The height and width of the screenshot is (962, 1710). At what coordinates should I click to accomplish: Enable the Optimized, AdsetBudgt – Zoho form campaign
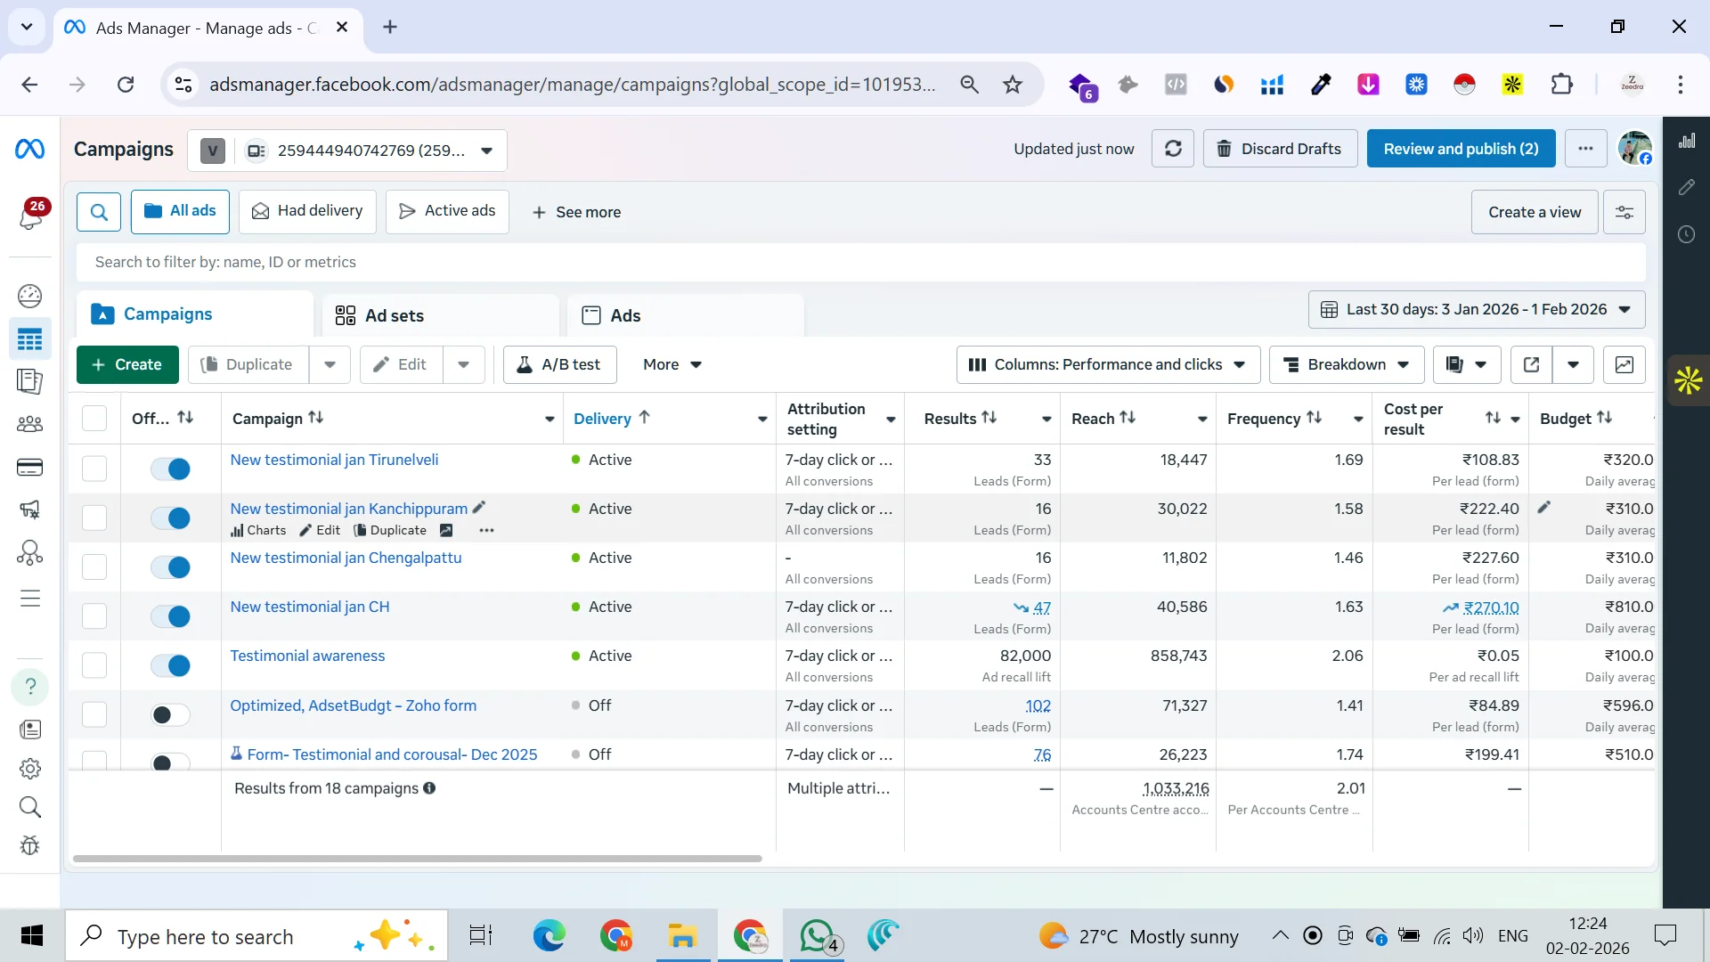click(170, 713)
